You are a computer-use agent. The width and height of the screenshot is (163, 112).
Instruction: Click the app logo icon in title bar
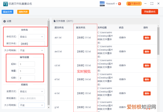(5, 4)
